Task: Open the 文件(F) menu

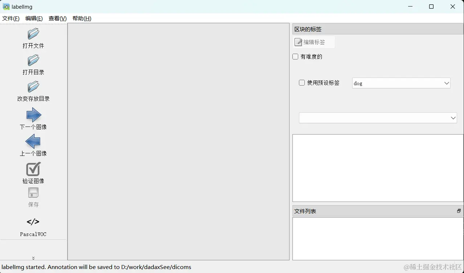Action: pos(11,18)
